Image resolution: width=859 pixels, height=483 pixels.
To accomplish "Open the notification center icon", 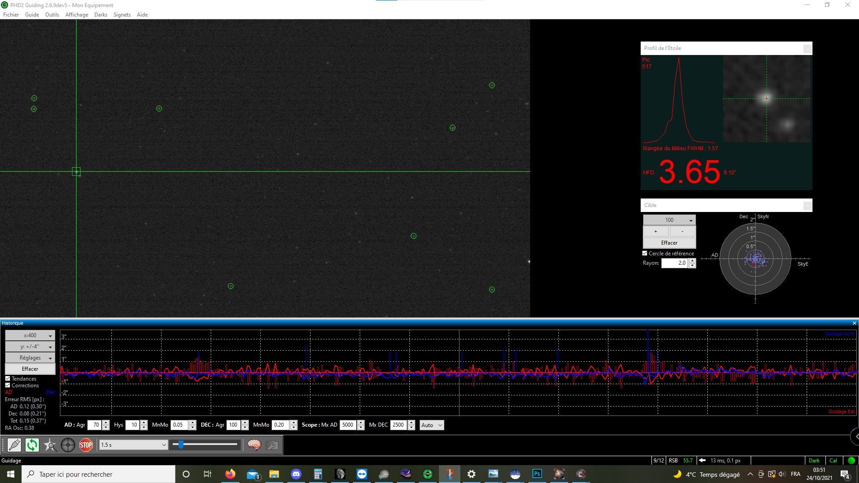I will 845,475.
